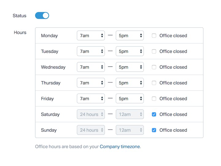This screenshot has width=221, height=166.
Task: Select Thursday opening time dropdown
Action: tap(91, 83)
